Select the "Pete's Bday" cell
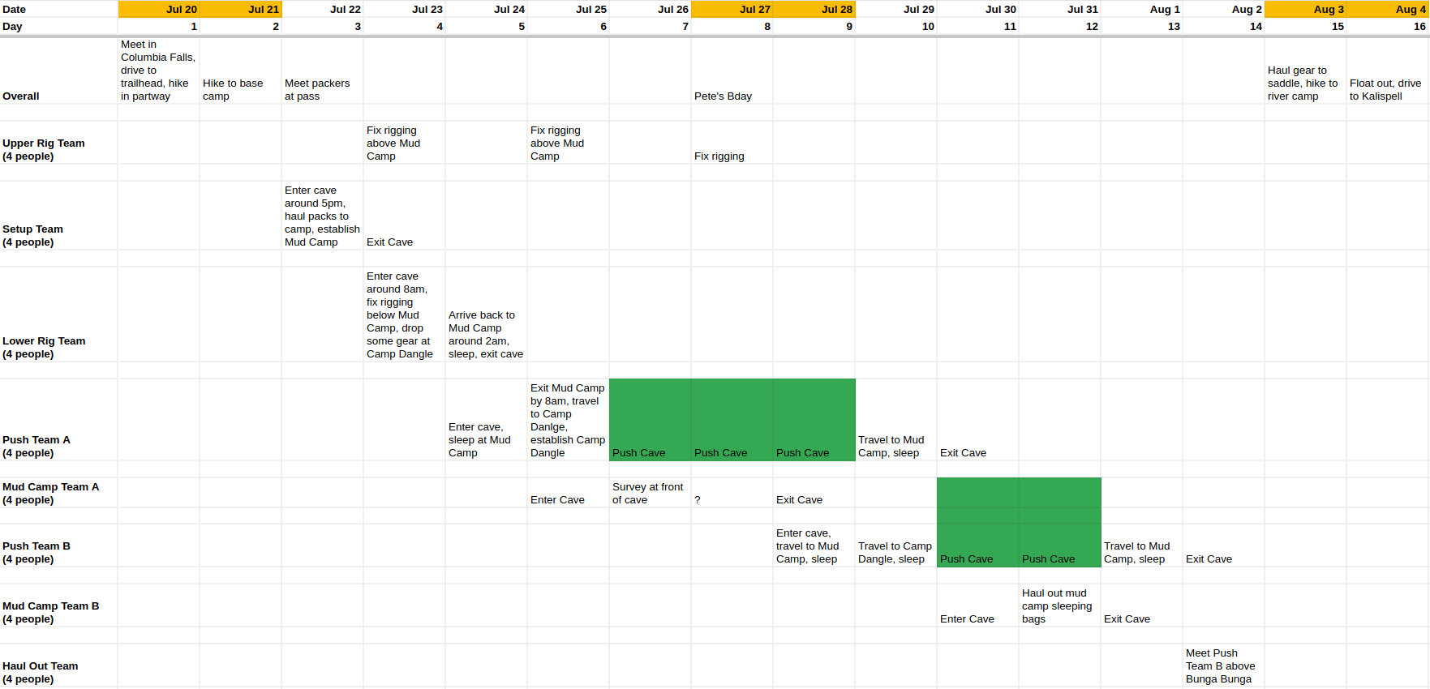Screen dimensions: 1430x689 pos(732,71)
